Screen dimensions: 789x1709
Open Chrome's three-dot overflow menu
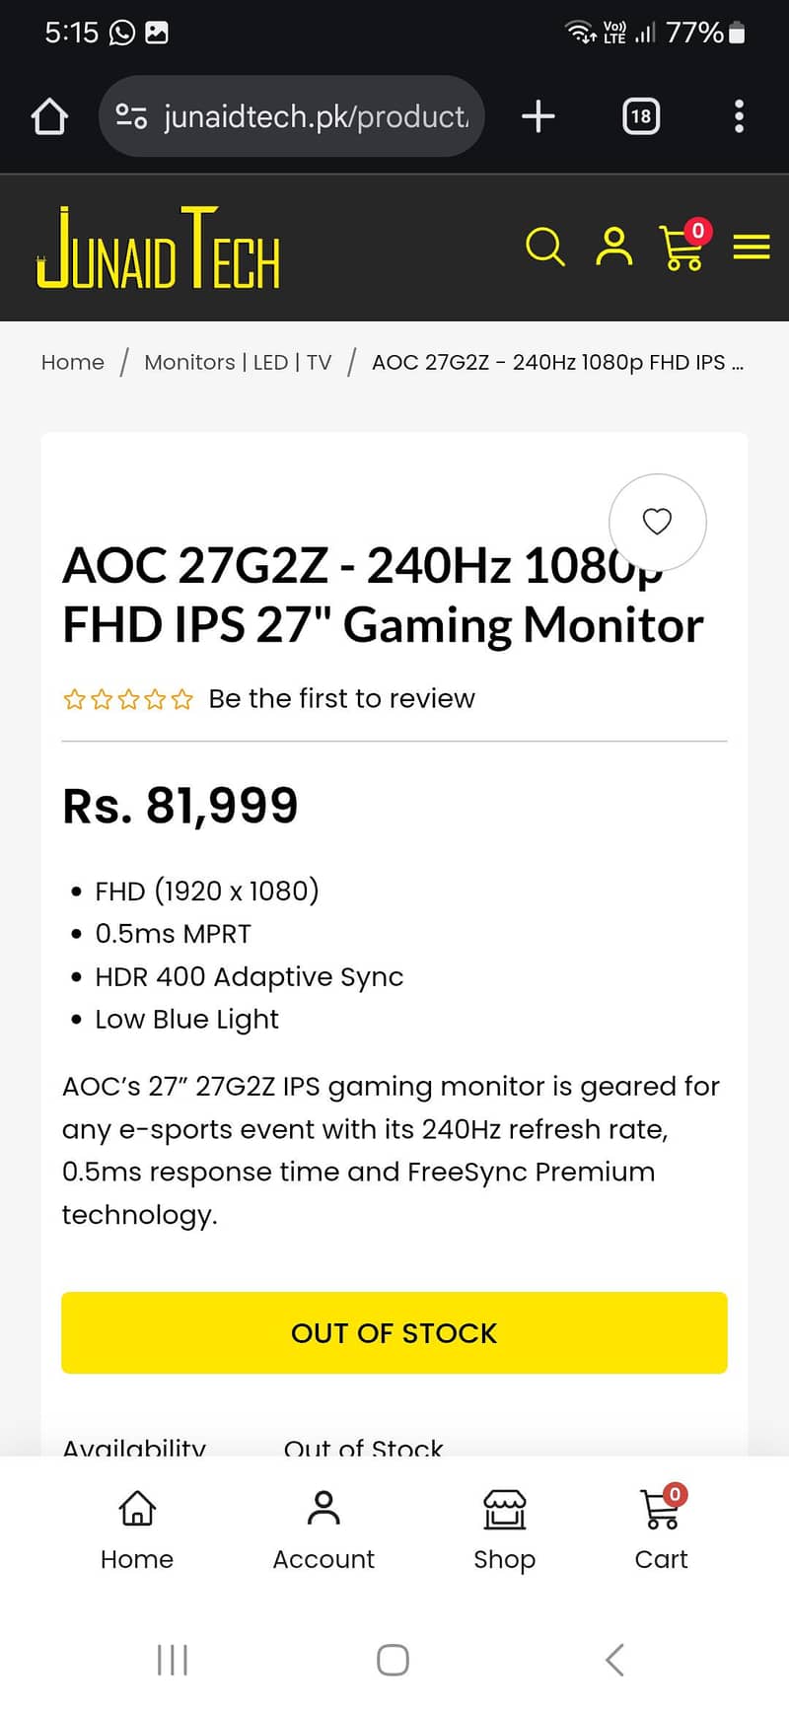(738, 115)
